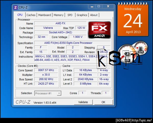Go to the About tab
The image size is (153, 123).
point(94,15)
